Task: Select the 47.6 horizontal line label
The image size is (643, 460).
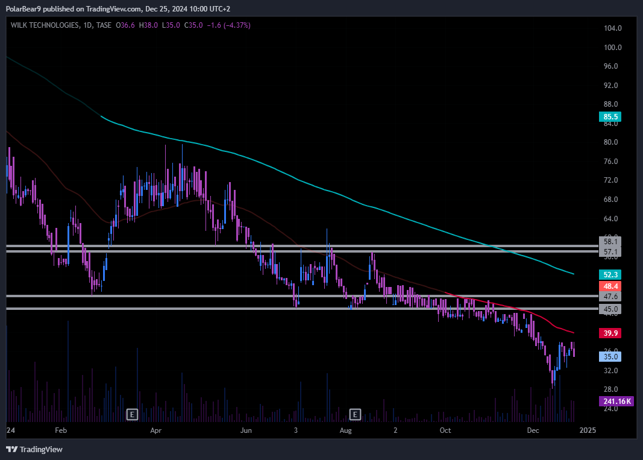Action: tap(610, 296)
